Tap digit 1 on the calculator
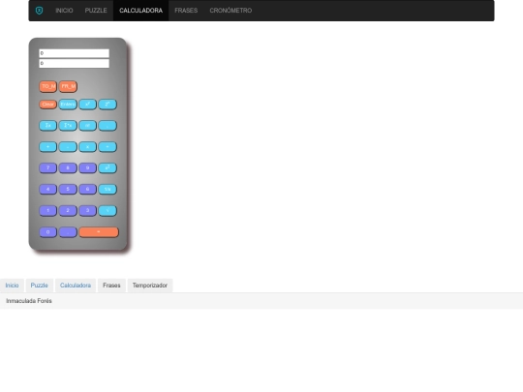This screenshot has width=523, height=392. coord(47,211)
